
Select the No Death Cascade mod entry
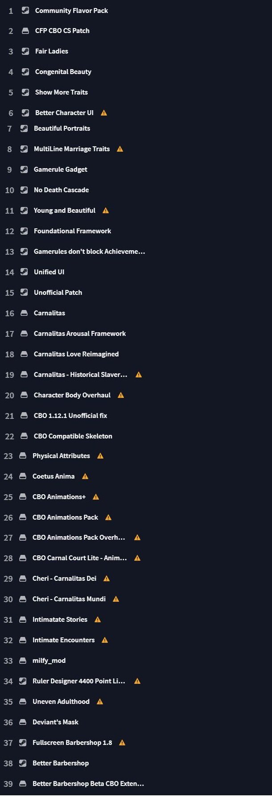[x=61, y=190]
